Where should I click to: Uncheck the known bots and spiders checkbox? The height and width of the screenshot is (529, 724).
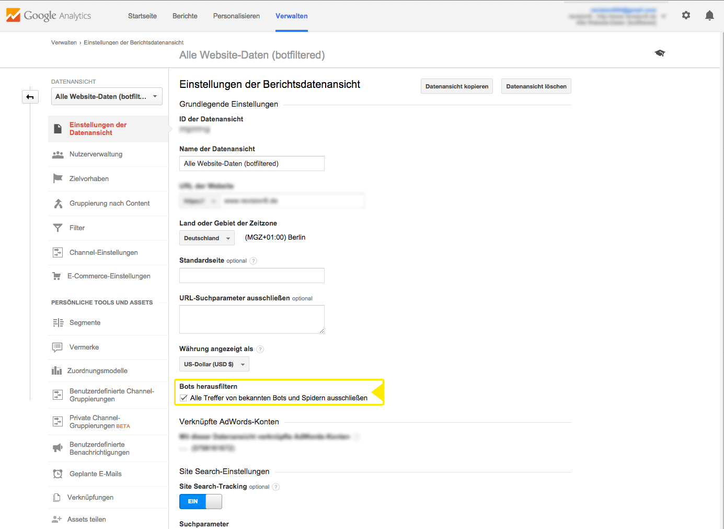pyautogui.click(x=183, y=398)
